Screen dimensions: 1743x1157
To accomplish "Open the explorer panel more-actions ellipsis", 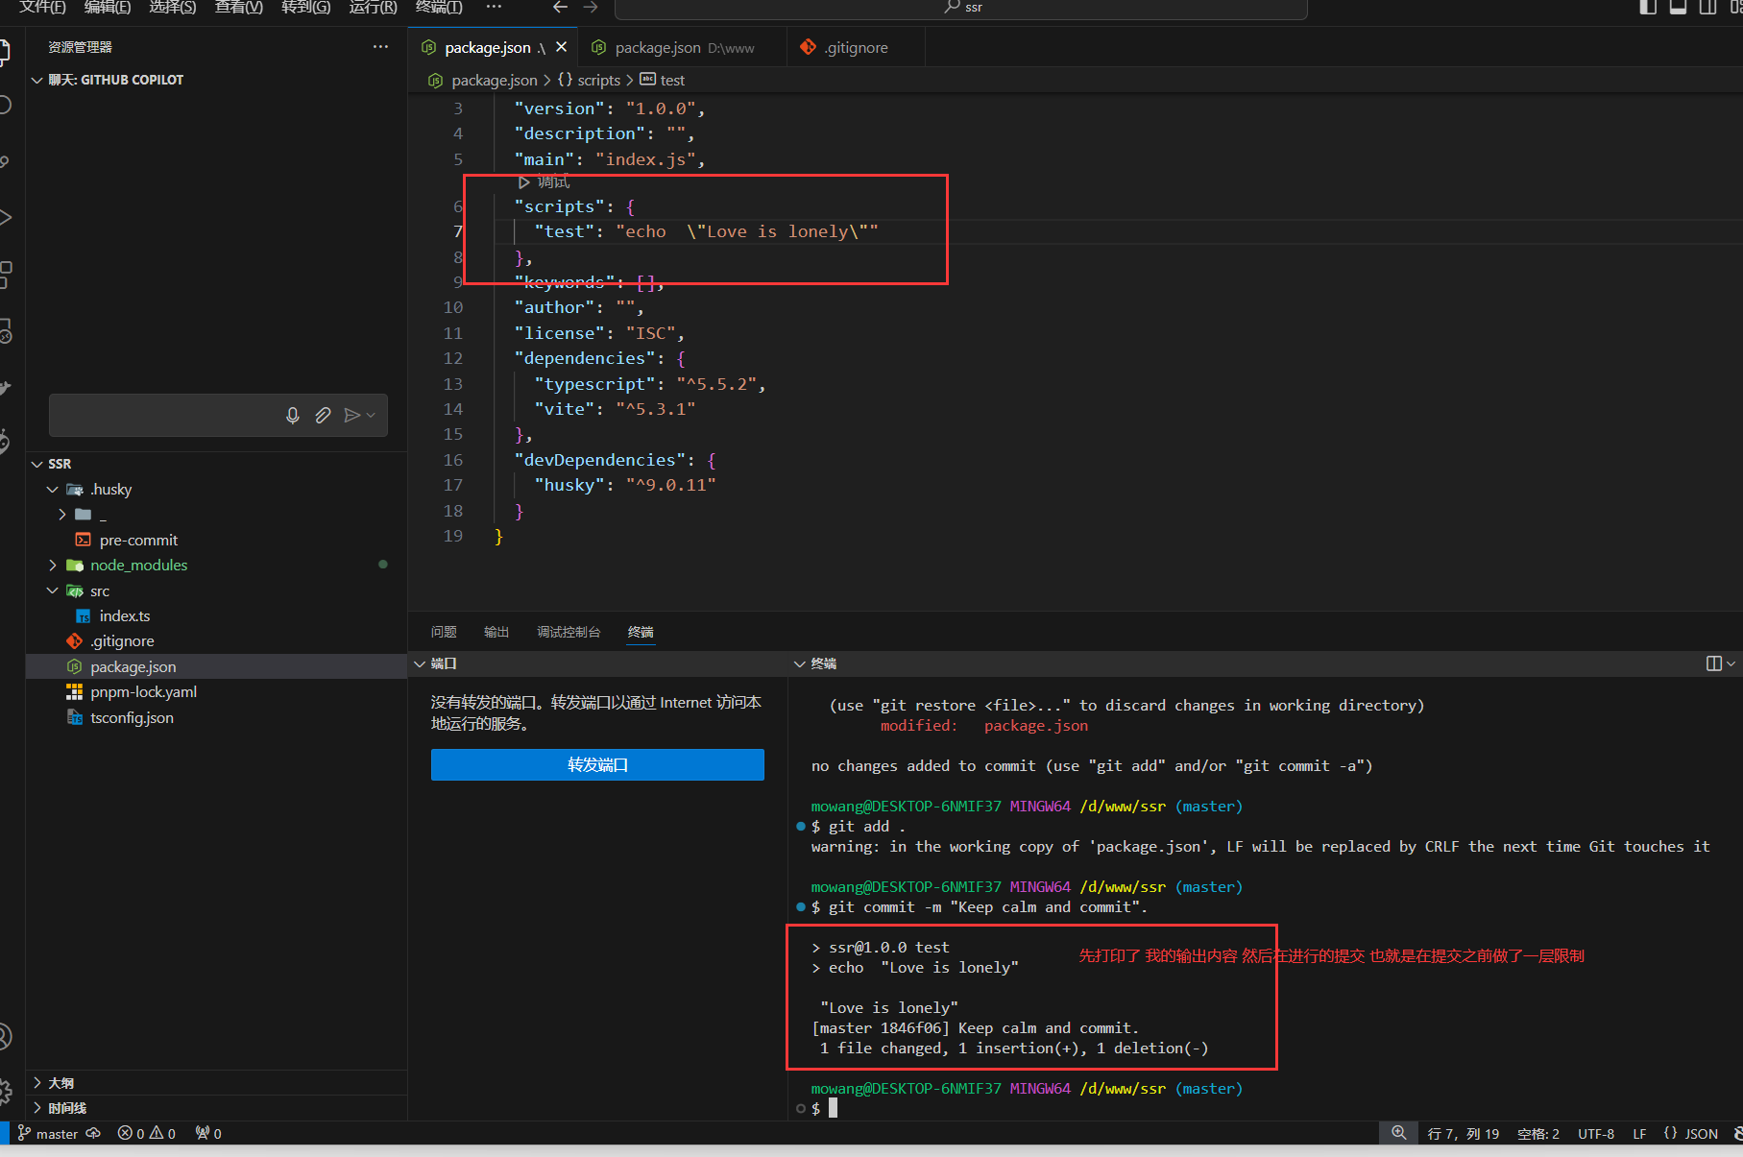I will click(380, 47).
